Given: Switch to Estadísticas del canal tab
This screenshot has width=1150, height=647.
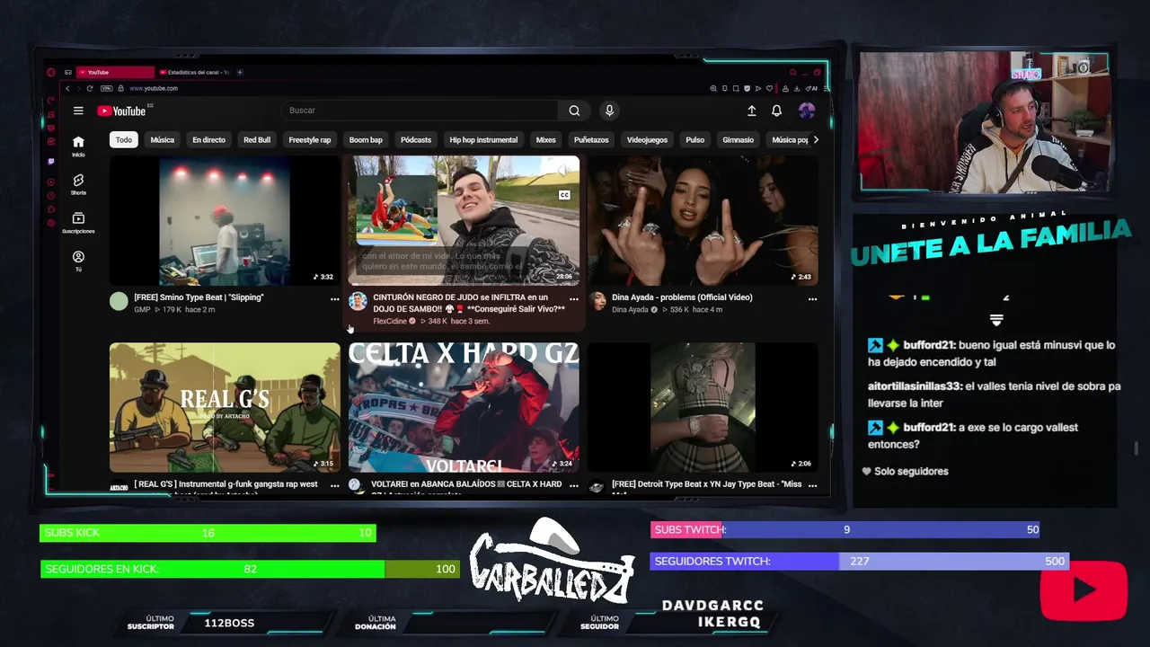Looking at the screenshot, I should coord(193,72).
